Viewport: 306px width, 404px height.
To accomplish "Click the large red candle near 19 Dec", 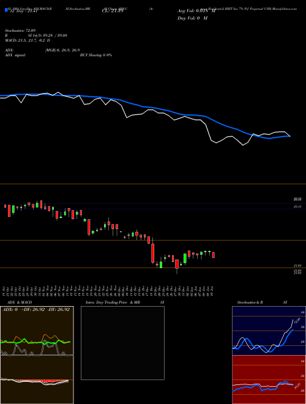I will 153,253.
